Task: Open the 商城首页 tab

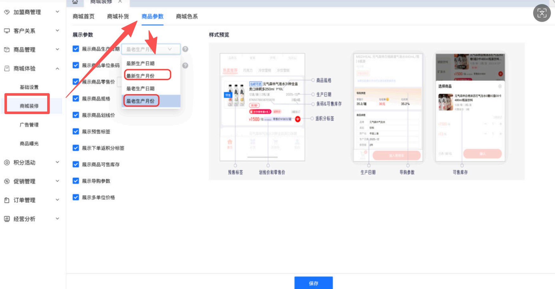Action: (83, 16)
